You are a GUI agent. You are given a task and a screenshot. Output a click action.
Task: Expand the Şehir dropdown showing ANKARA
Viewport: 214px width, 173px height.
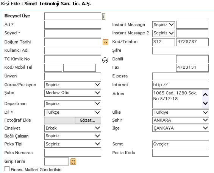click(x=181, y=120)
